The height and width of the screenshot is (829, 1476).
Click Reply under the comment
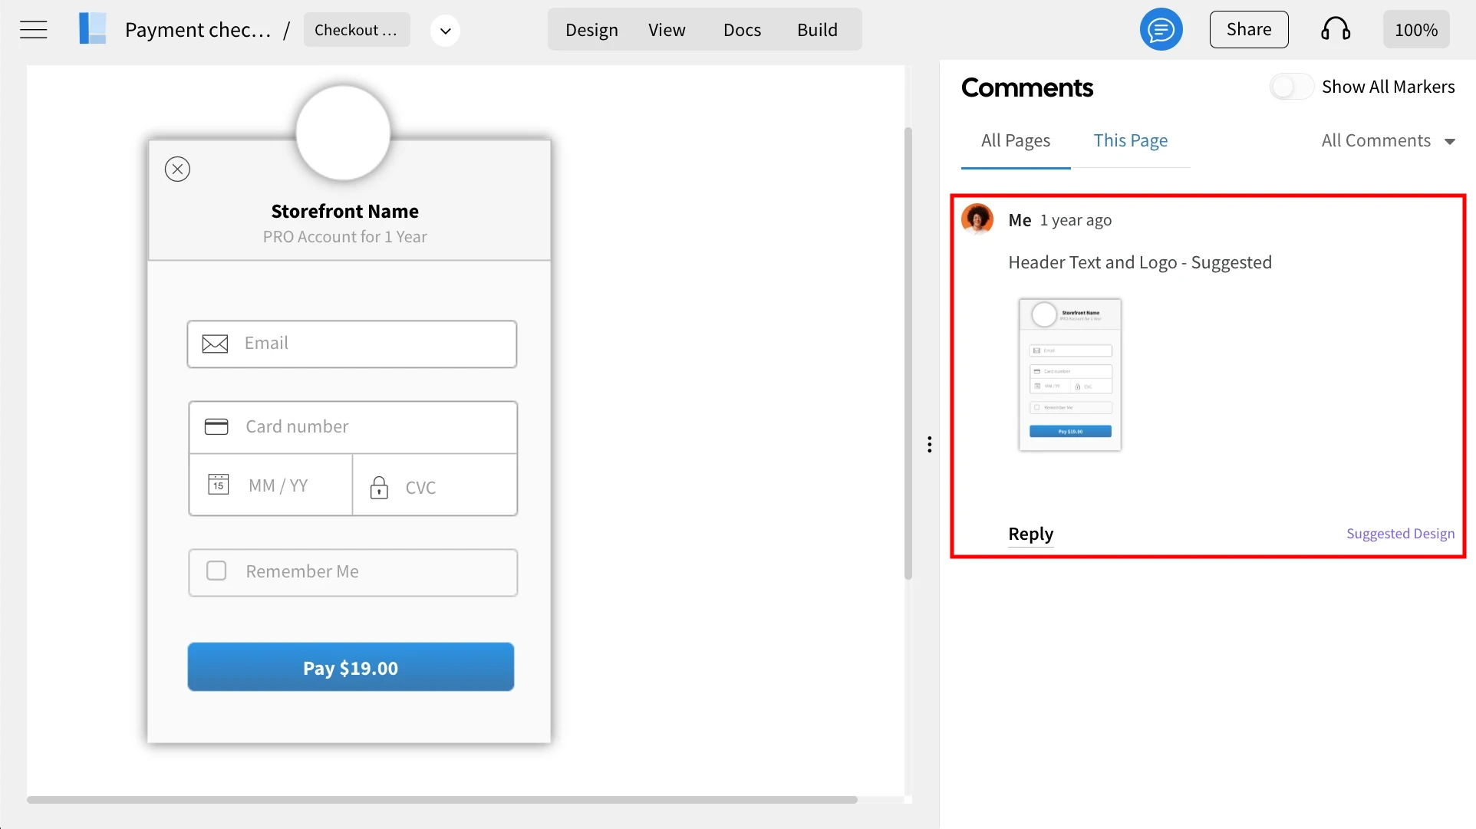(x=1030, y=534)
